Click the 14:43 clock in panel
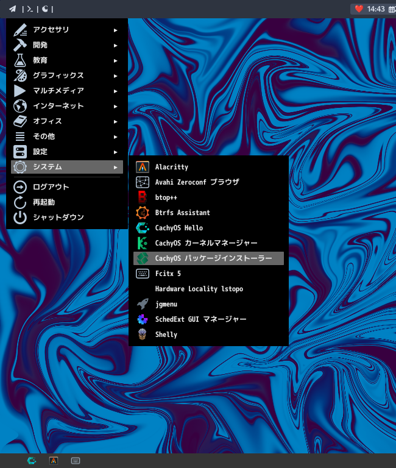396x468 pixels. [x=376, y=9]
